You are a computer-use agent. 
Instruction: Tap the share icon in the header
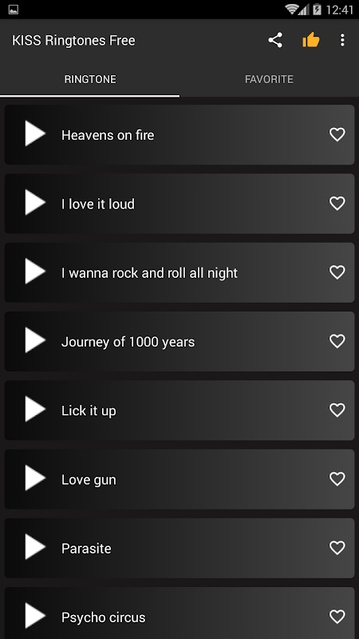(x=275, y=40)
